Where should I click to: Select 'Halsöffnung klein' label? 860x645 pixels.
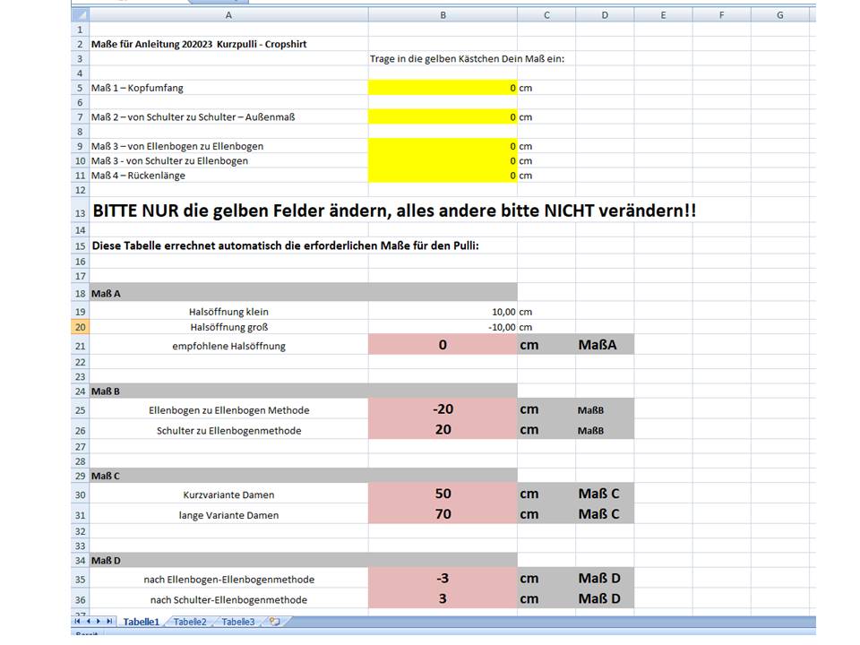[x=228, y=312]
